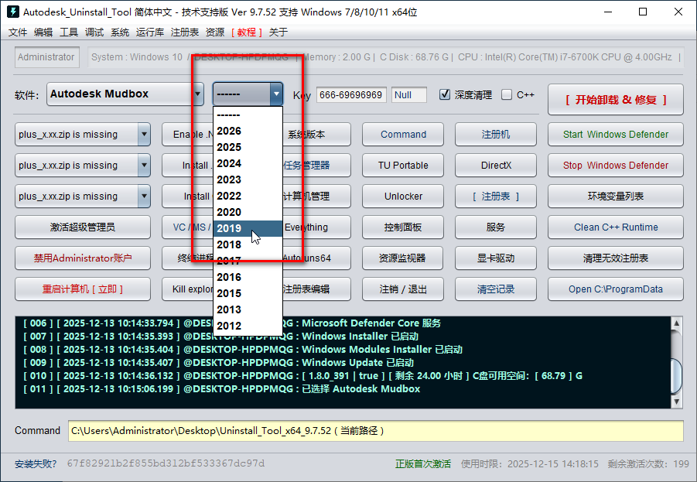This screenshot has height=482, width=697.
Task: Select year 2020 from the list
Action: tap(248, 212)
